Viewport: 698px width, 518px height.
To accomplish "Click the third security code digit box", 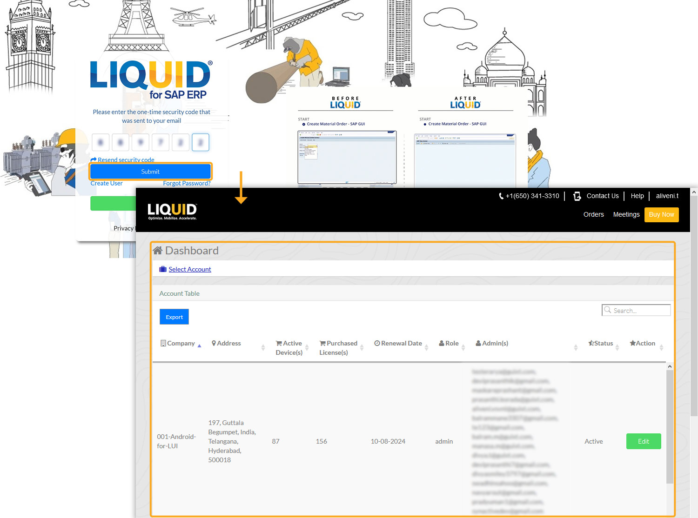I will click(141, 142).
